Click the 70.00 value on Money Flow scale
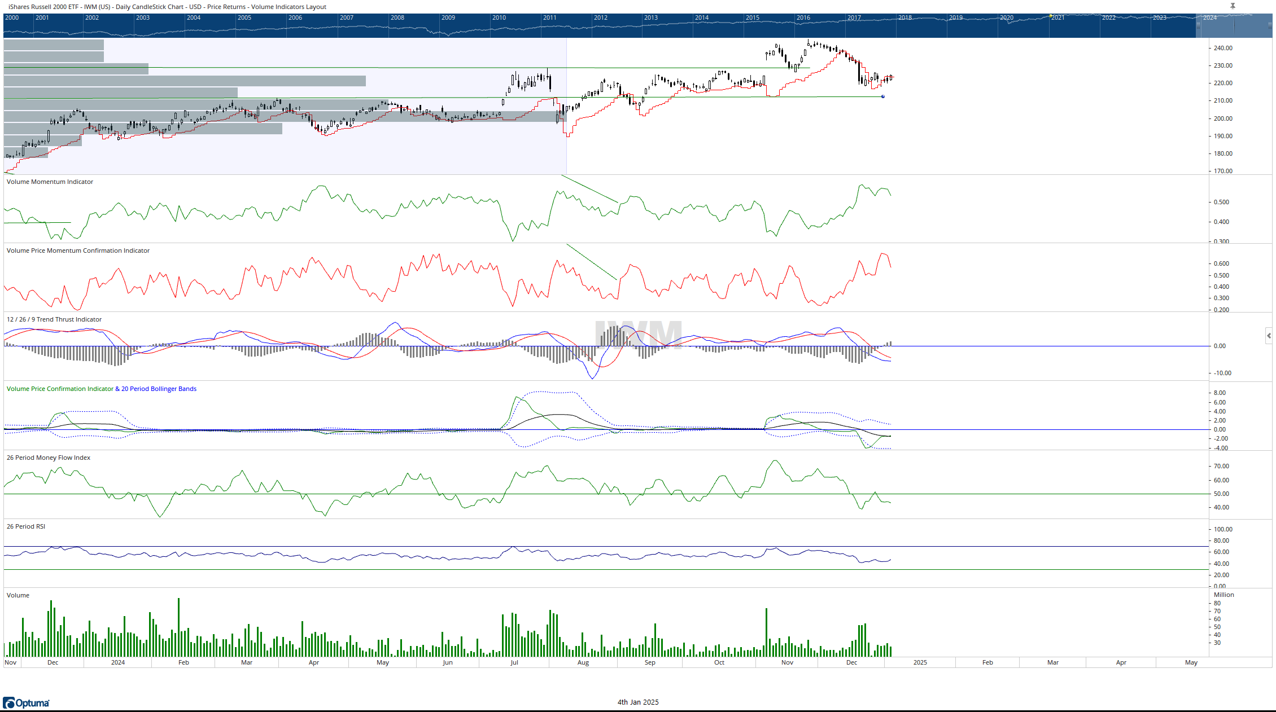 1222,466
